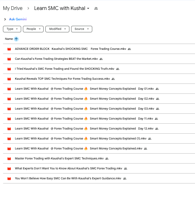195x208 pixels.
Task: Reverse sort order with Name arrow
Action: pyautogui.click(x=16, y=39)
